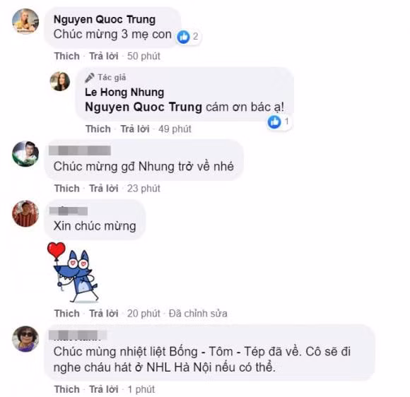
Task: Like Nguyen Quoc Trung's comment with Thích
Action: click(66, 56)
